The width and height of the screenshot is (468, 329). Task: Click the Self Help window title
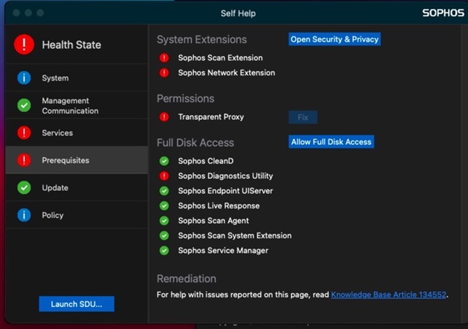point(238,13)
